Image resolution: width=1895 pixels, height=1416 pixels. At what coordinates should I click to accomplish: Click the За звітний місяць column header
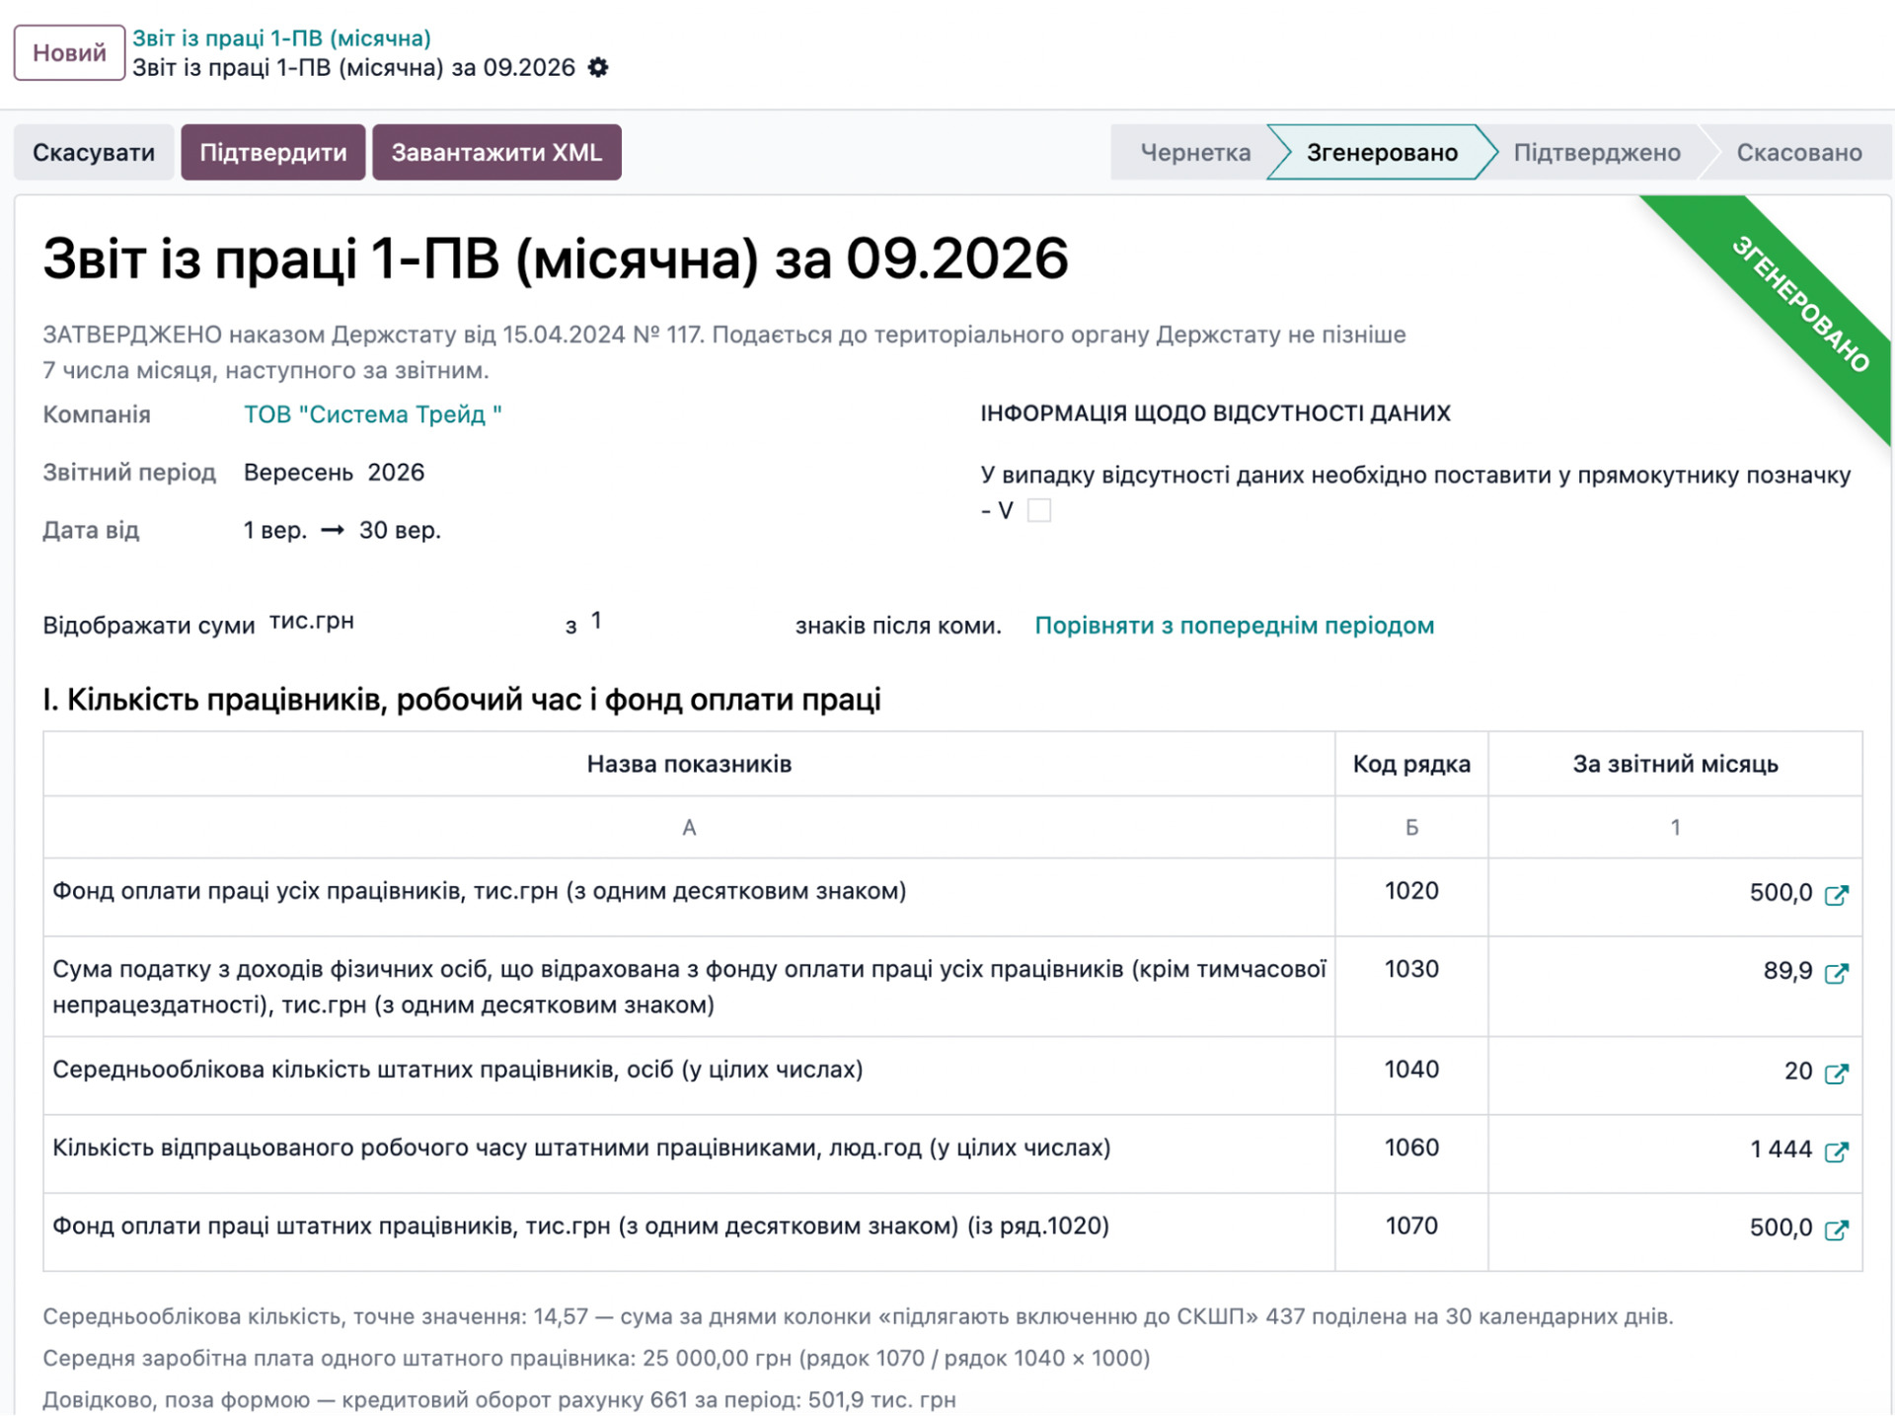point(1675,764)
